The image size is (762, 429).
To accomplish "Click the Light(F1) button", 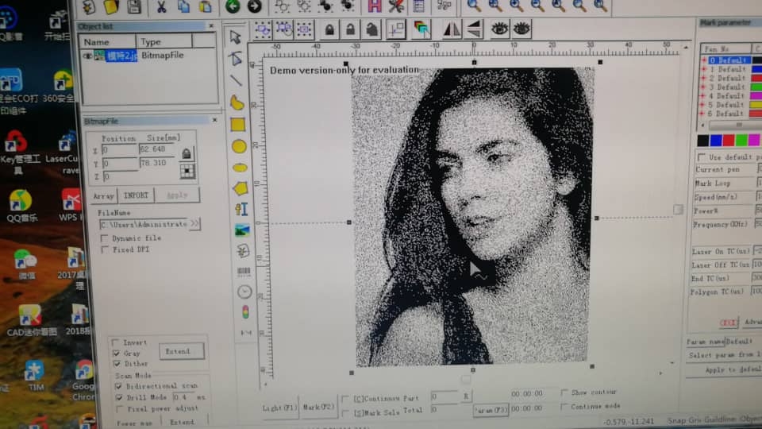I will 279,408.
